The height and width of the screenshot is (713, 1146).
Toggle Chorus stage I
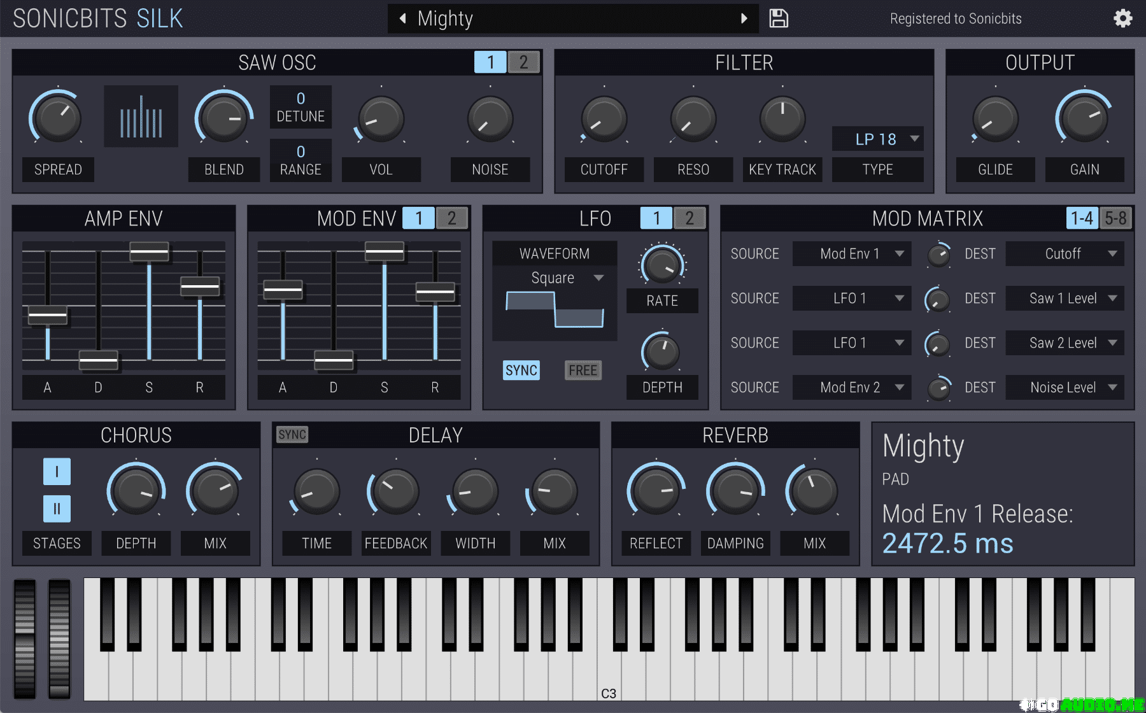coord(57,472)
